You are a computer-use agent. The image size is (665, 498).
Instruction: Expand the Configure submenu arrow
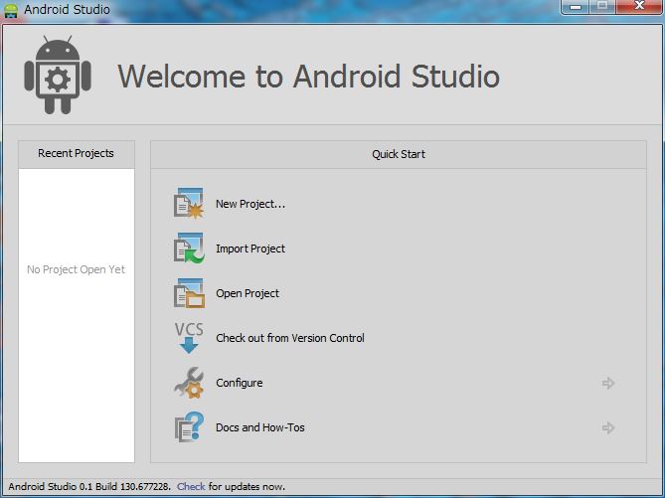pos(608,383)
